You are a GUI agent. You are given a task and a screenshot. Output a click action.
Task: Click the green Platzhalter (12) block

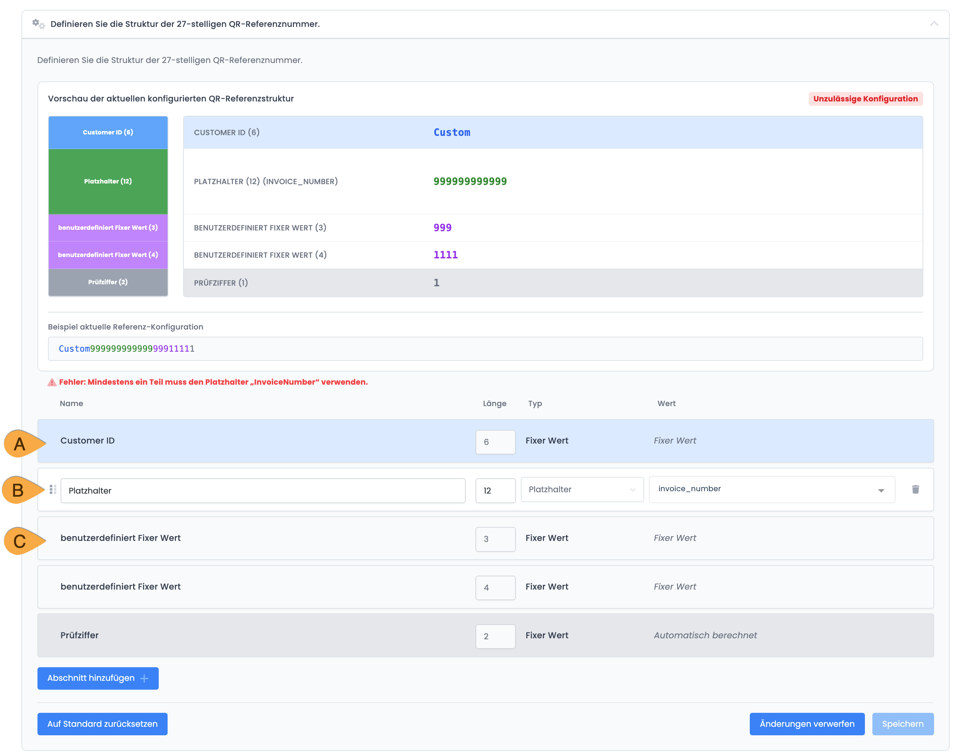[108, 181]
